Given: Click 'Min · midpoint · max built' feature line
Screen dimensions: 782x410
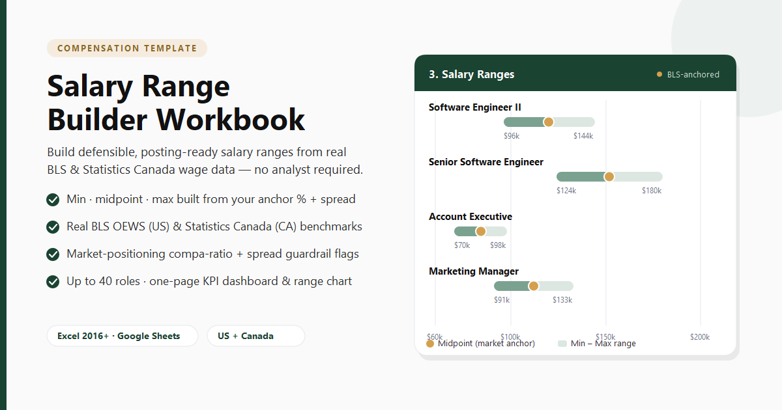Looking at the screenshot, I should pyautogui.click(x=211, y=200).
